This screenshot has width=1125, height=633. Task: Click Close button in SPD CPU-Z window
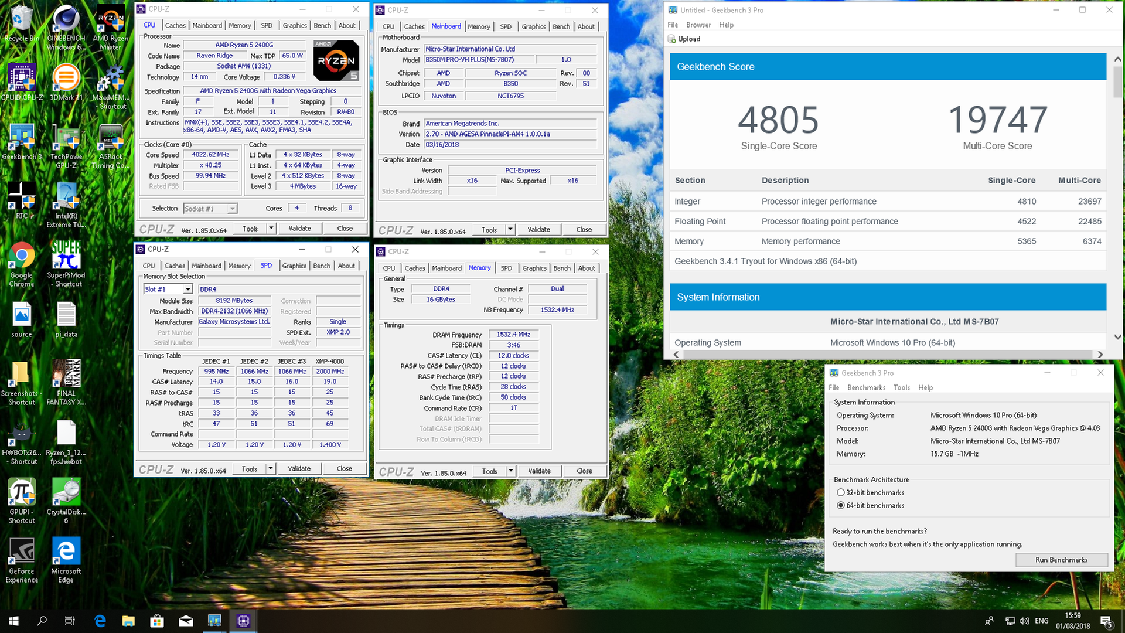pyautogui.click(x=345, y=469)
